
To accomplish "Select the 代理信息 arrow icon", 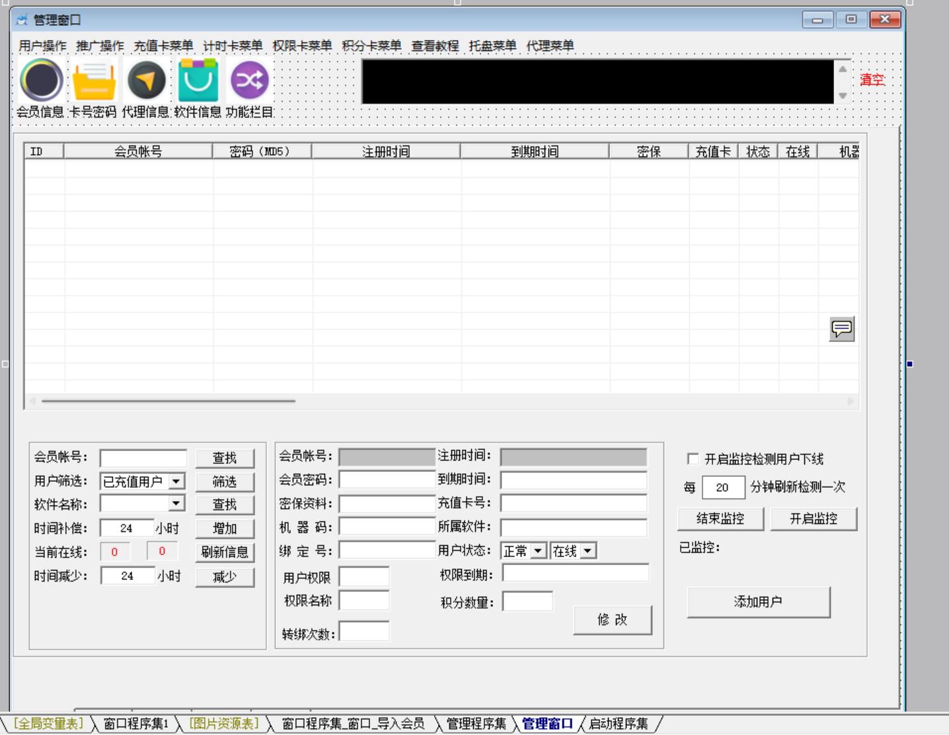I will tap(146, 80).
